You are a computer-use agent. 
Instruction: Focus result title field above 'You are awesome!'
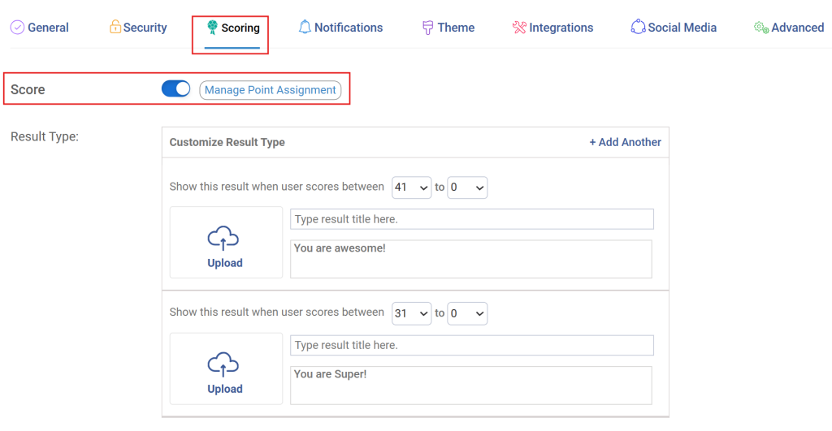(x=472, y=219)
